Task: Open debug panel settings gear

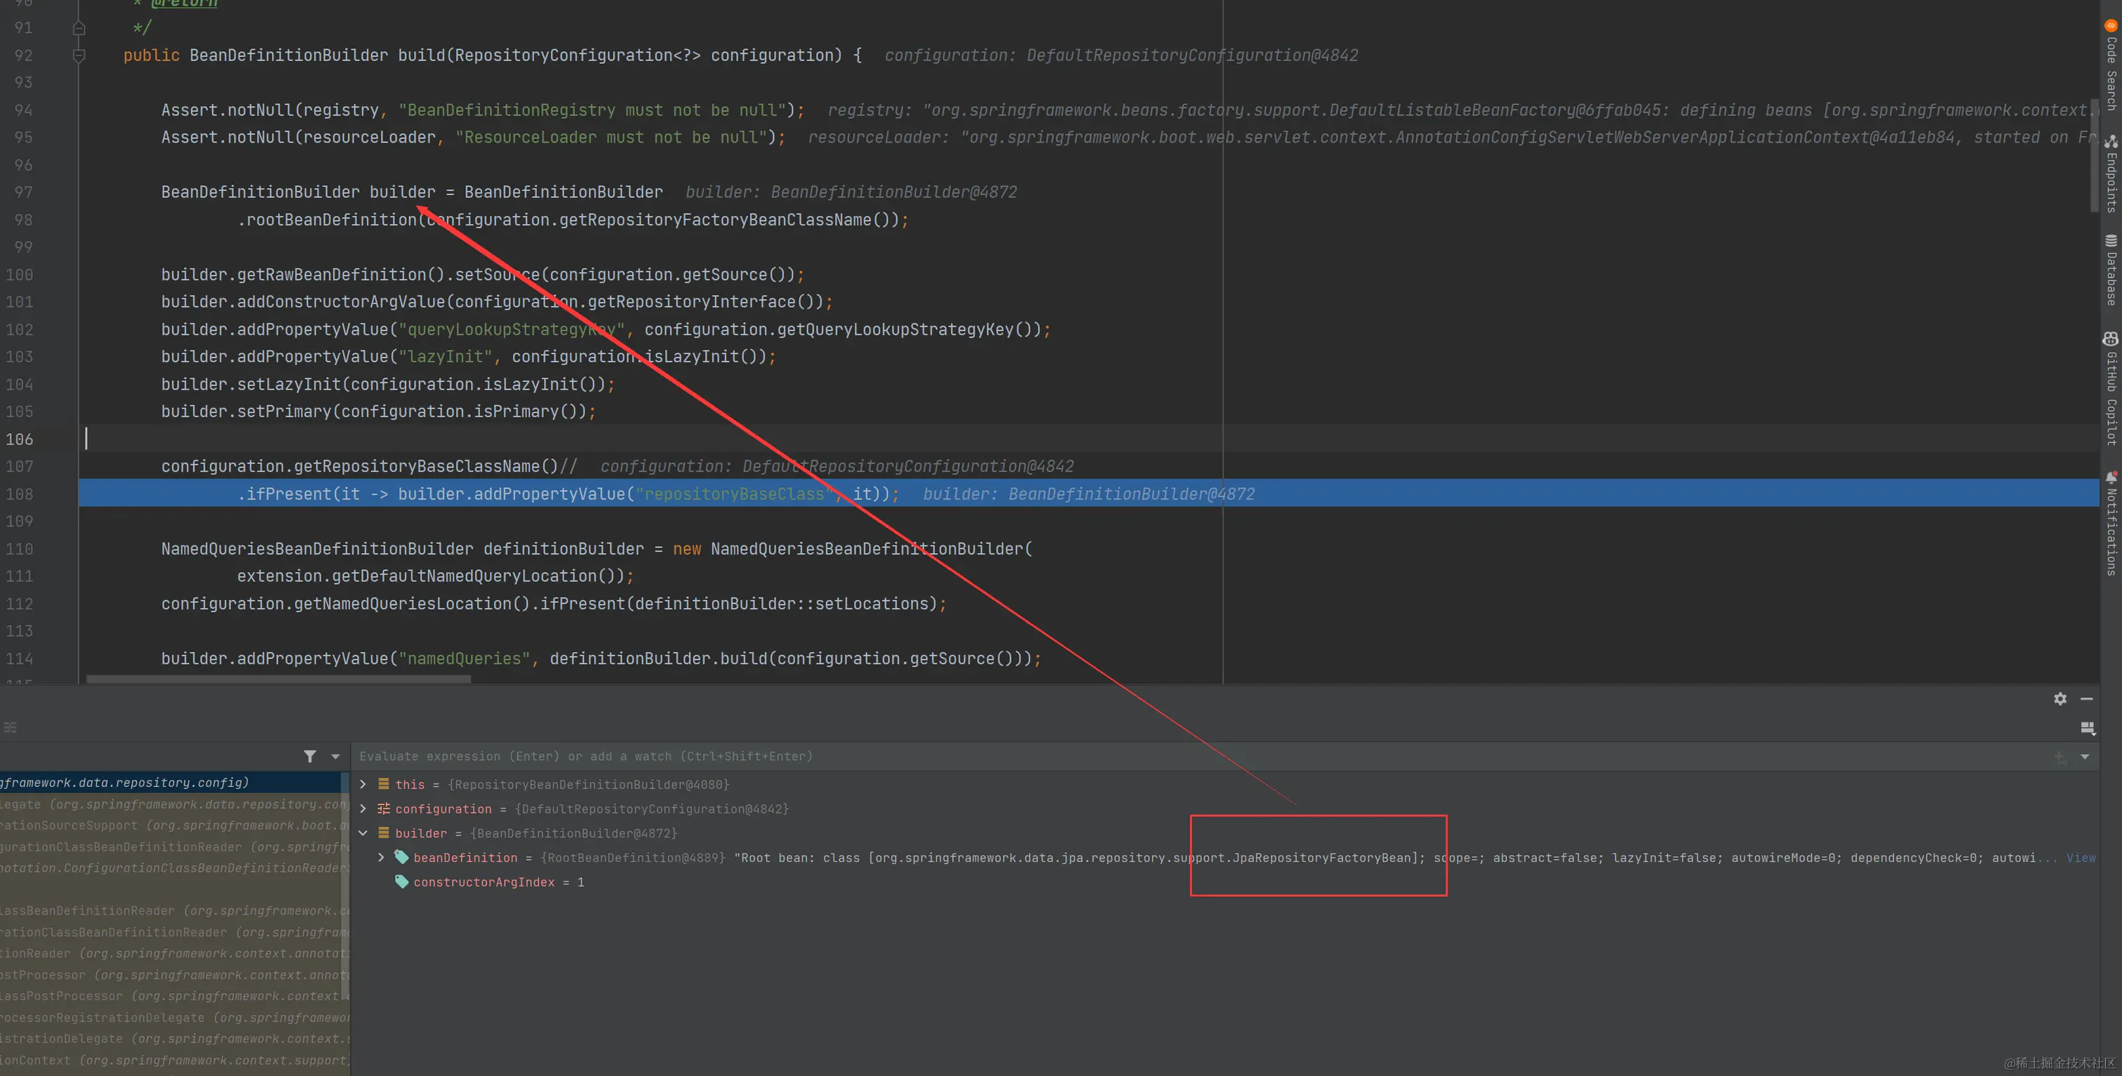Action: point(2060,698)
